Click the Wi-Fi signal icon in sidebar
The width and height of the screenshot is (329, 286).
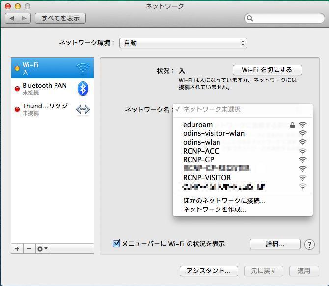(x=83, y=68)
